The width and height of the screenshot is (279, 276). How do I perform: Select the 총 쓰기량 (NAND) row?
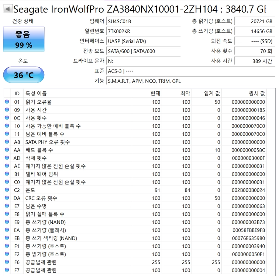(x=135, y=222)
